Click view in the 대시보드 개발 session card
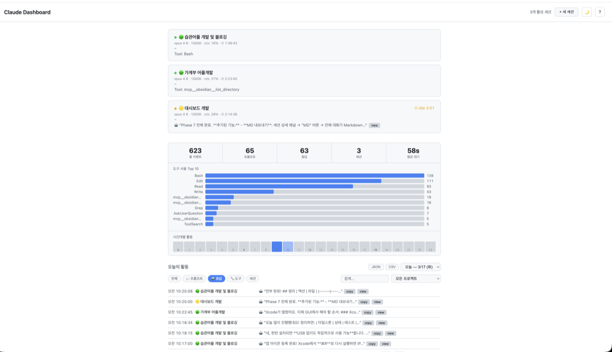 tap(374, 125)
